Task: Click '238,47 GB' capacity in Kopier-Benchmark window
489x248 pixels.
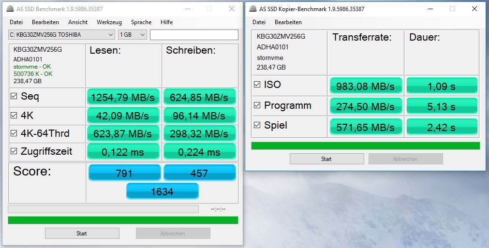Action: coord(271,67)
